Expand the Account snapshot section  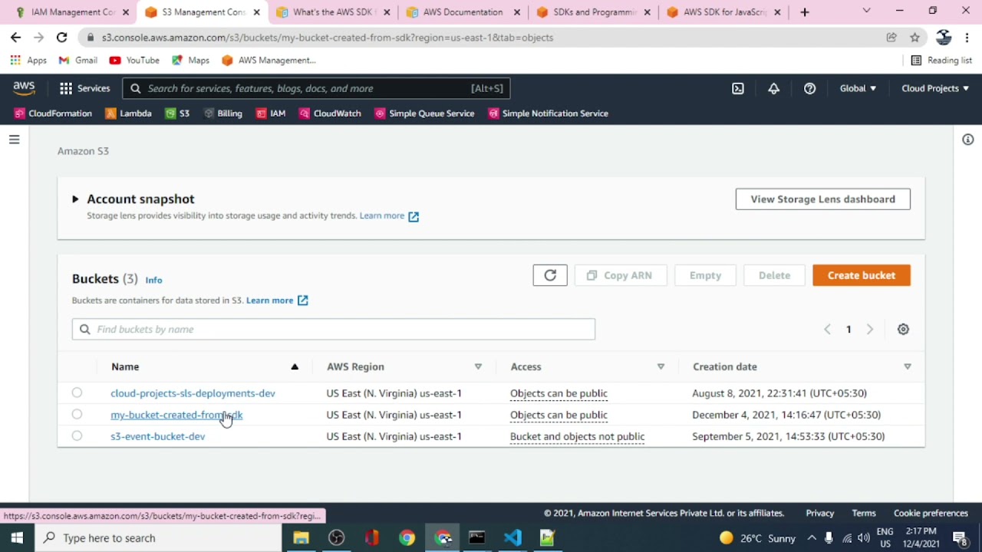tap(75, 199)
